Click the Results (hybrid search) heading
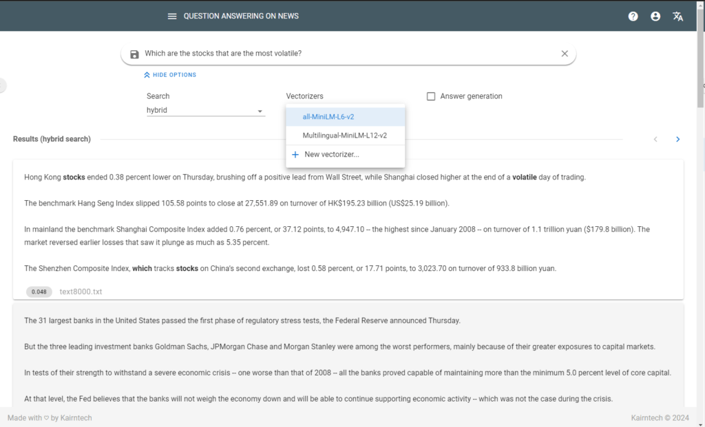The width and height of the screenshot is (705, 427). [x=52, y=139]
